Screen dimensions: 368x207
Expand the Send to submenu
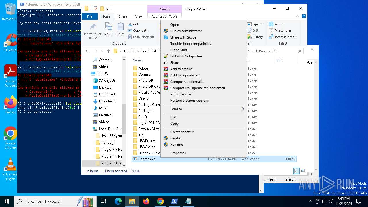coord(243,109)
